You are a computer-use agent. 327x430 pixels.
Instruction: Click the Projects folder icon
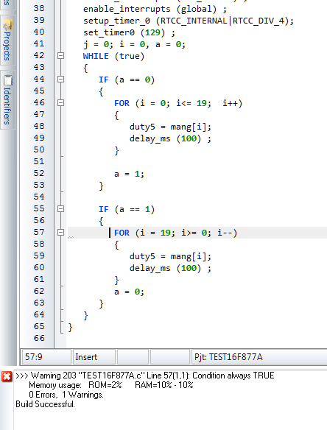pos(8,25)
